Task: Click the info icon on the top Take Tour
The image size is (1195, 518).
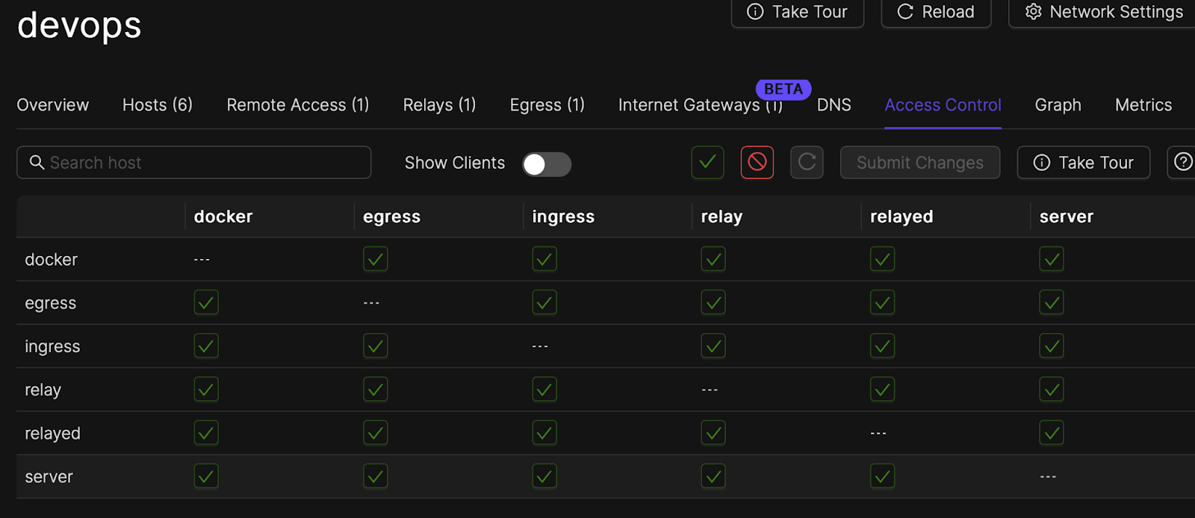Action: (x=754, y=12)
